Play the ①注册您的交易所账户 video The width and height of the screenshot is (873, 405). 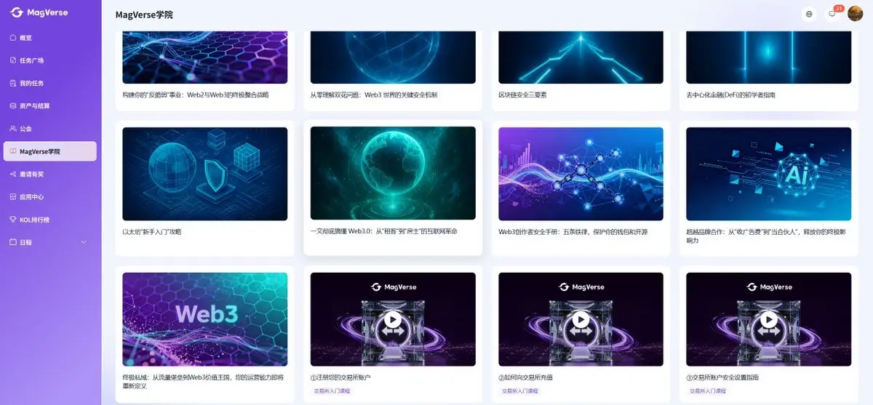click(x=393, y=320)
